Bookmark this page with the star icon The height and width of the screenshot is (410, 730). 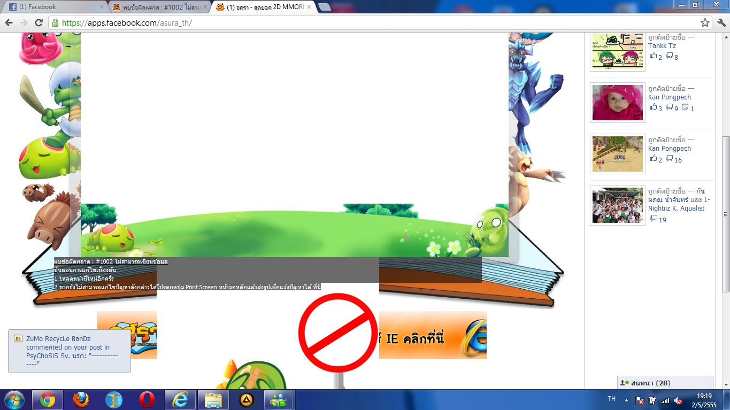click(x=705, y=23)
